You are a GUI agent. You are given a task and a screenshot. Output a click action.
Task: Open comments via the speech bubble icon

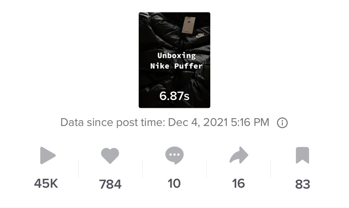click(174, 155)
